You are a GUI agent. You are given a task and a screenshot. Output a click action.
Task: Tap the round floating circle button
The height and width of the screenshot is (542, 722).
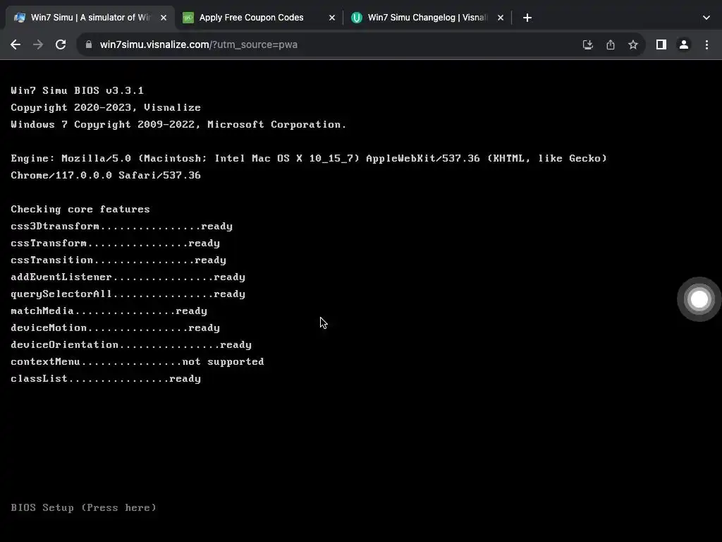click(699, 299)
